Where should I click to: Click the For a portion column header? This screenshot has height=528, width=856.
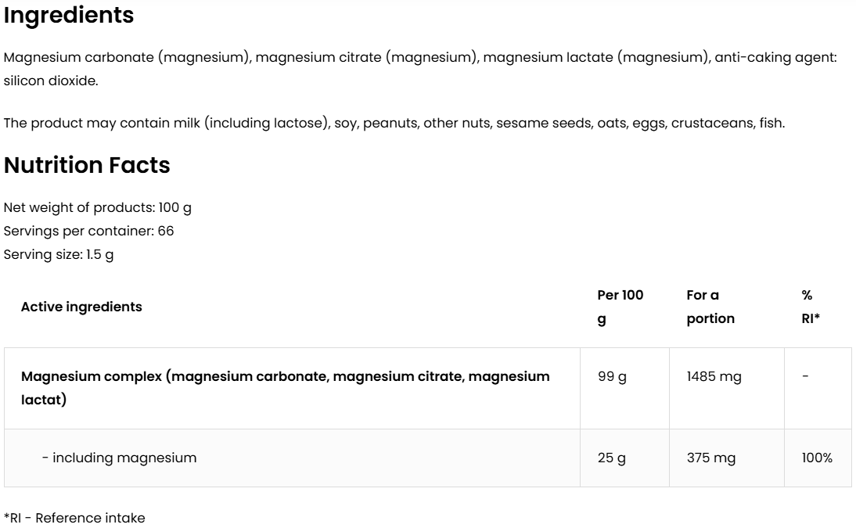point(710,307)
